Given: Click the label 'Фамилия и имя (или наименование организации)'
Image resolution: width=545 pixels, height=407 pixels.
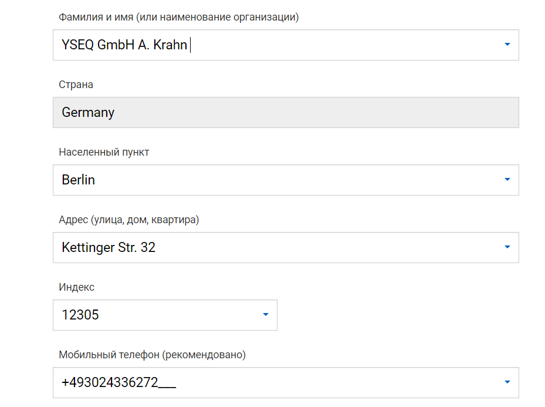Looking at the screenshot, I should [179, 17].
